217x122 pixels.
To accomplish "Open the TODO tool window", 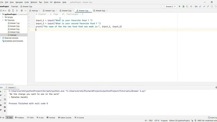I will click(x=30, y=118).
